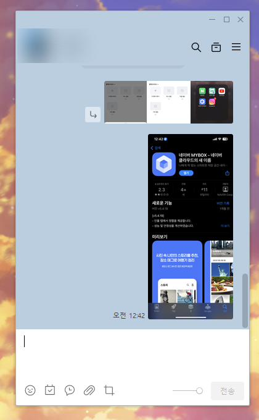Open the MYBOX App Store screenshot image
The width and height of the screenshot is (259, 420).
(x=191, y=227)
